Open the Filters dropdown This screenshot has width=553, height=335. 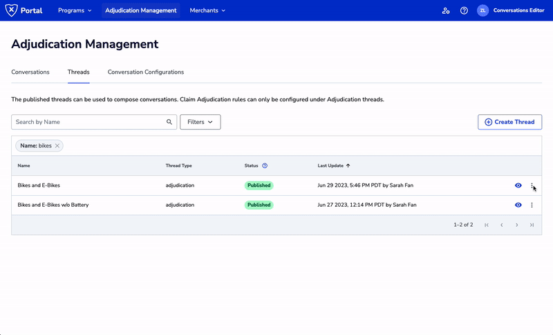[200, 122]
